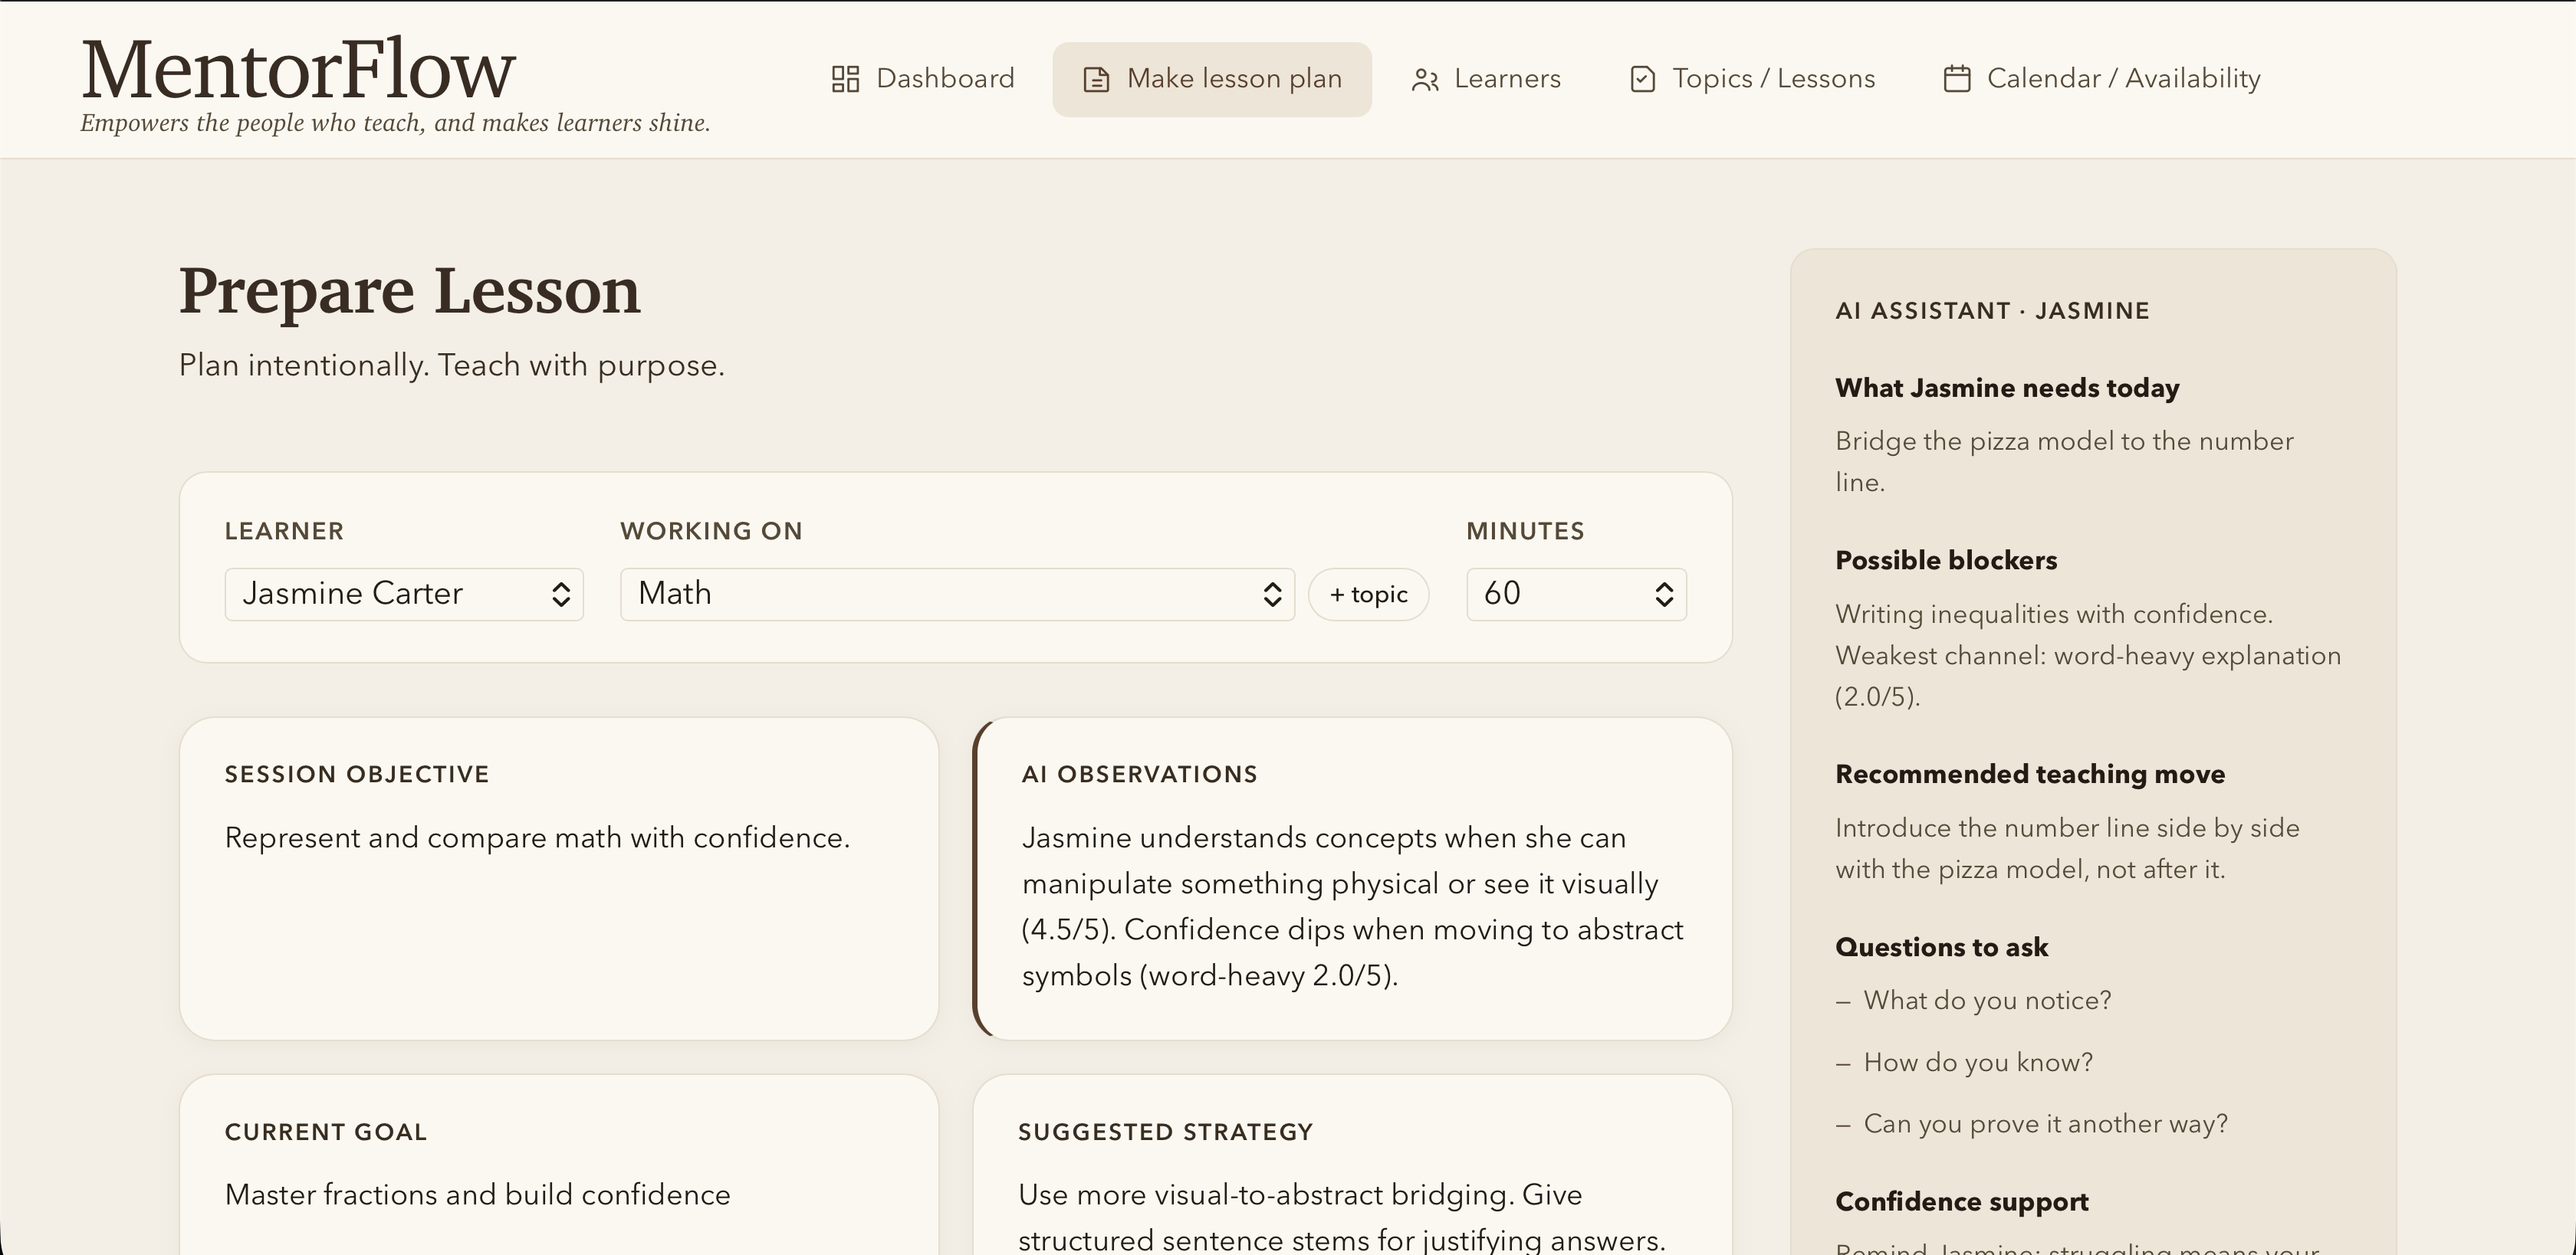2576x1255 pixels.
Task: Open Topics / Lessons tab
Action: point(1752,79)
